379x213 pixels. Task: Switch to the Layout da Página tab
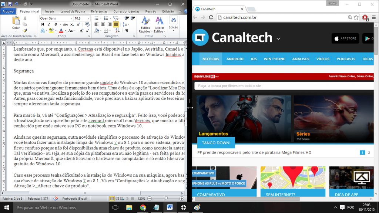click(x=73, y=11)
